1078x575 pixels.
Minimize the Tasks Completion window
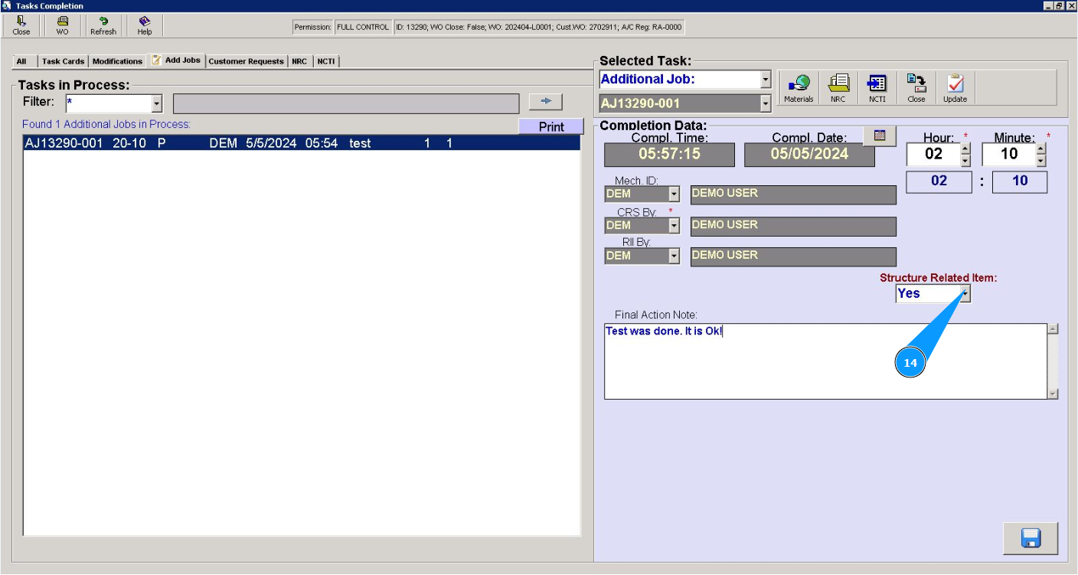point(1047,5)
